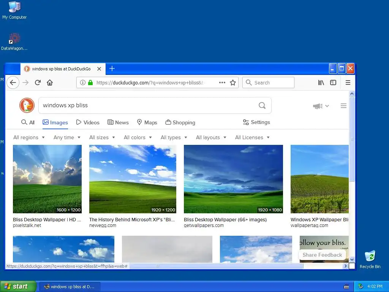Open DuckDuckGo side menu icon
The image size is (389, 292).
click(x=343, y=106)
